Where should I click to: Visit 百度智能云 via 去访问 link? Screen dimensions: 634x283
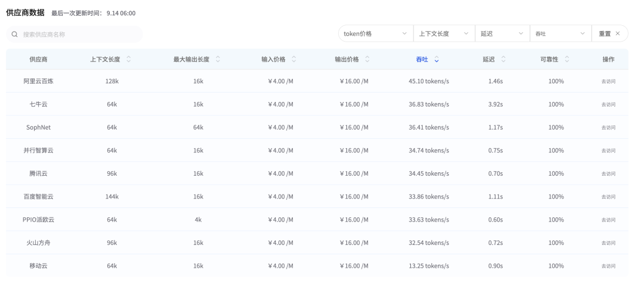tap(608, 197)
